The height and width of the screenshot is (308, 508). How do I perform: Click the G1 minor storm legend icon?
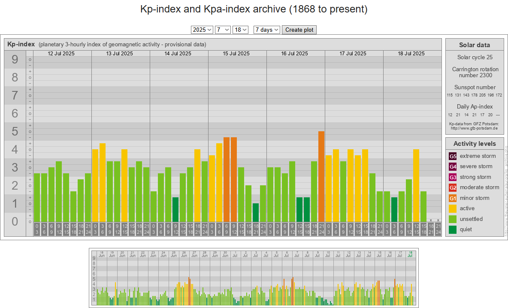pos(453,198)
